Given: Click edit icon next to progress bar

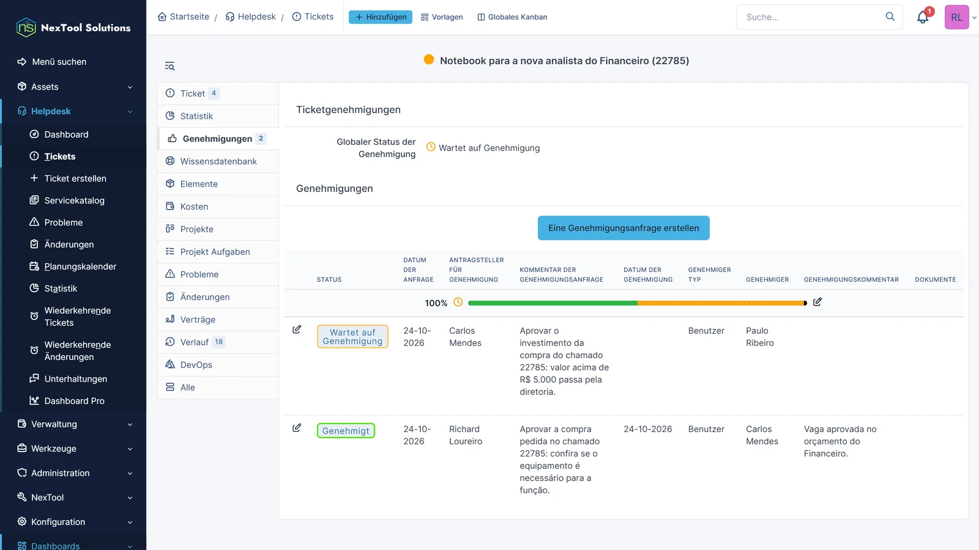Looking at the screenshot, I should (x=817, y=302).
